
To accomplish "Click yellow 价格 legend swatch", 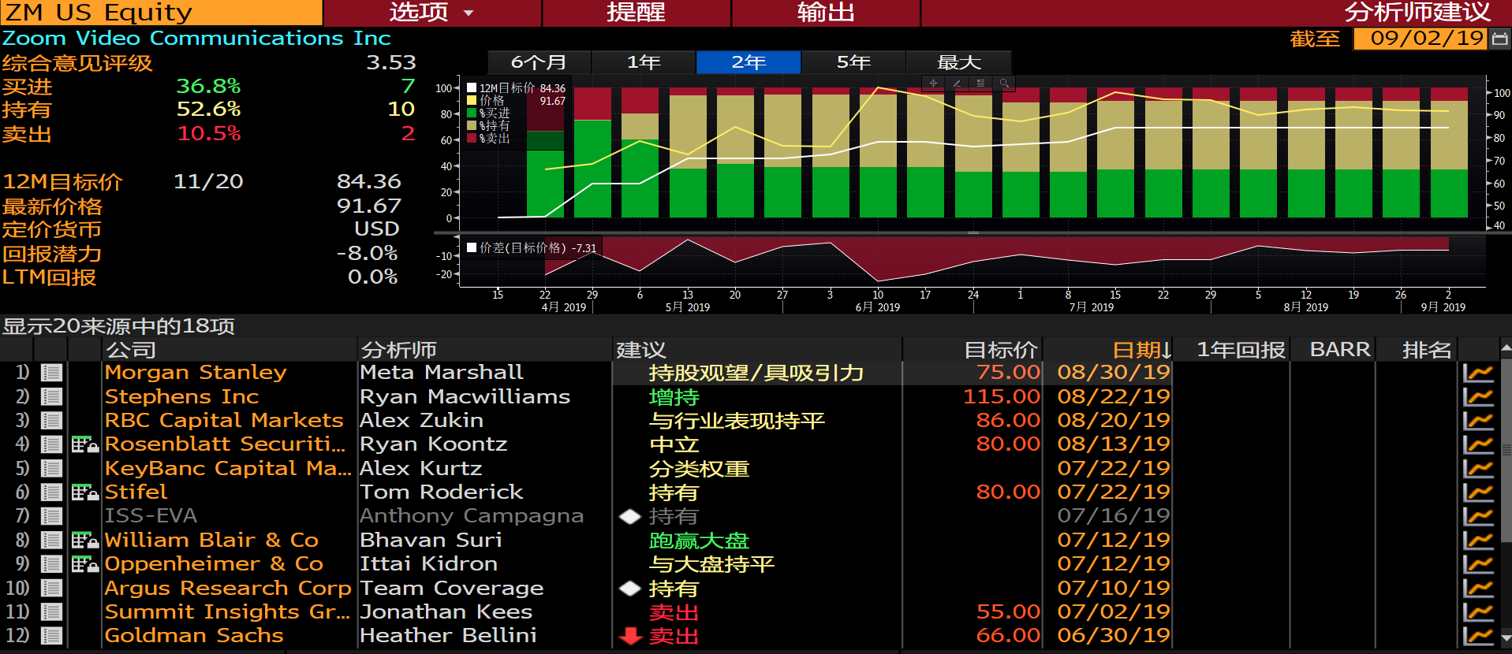I will click(472, 101).
